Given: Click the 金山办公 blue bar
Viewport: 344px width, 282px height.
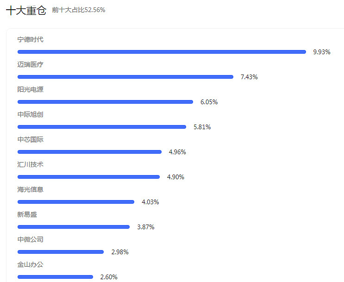Looking at the screenshot, I should 55,277.
